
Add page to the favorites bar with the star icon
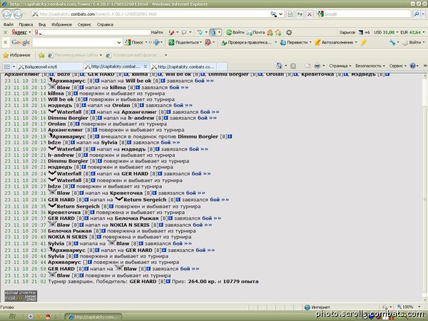41,55
